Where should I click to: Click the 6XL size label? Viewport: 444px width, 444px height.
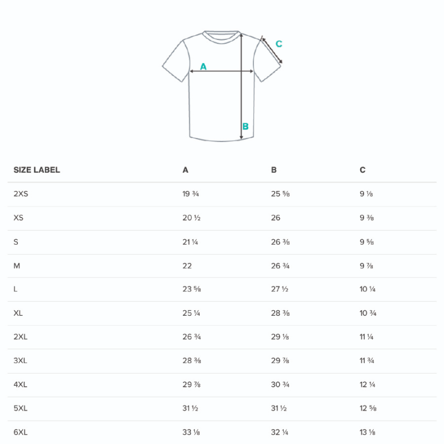pos(21,432)
